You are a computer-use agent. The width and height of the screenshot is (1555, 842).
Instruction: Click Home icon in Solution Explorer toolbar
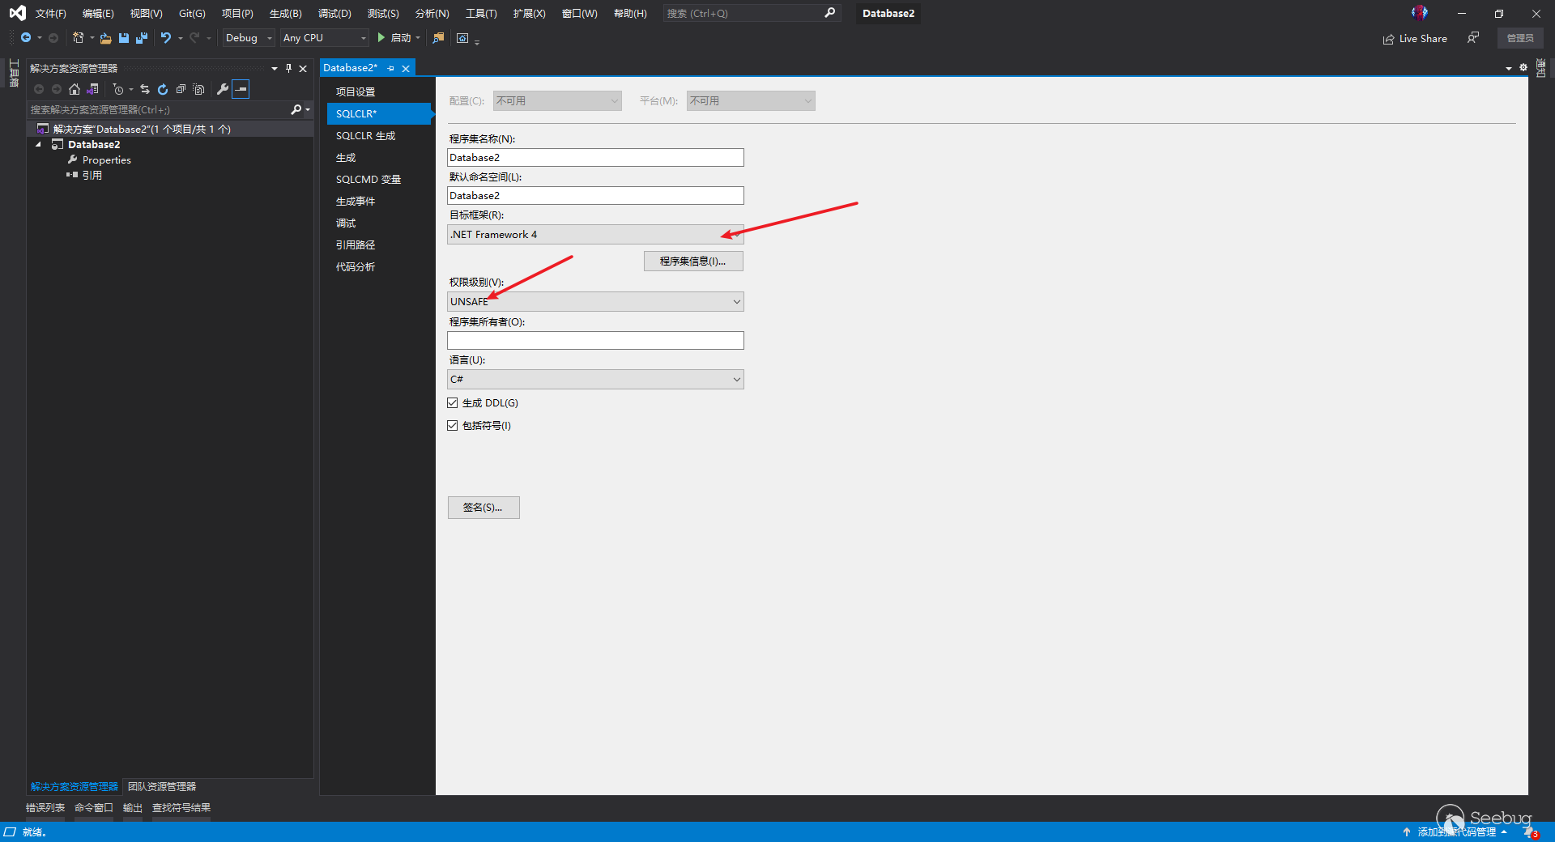(75, 89)
